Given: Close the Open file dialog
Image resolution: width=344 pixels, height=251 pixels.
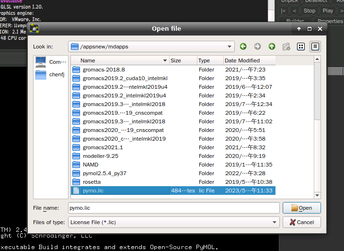Looking at the screenshot, I should [320, 29].
